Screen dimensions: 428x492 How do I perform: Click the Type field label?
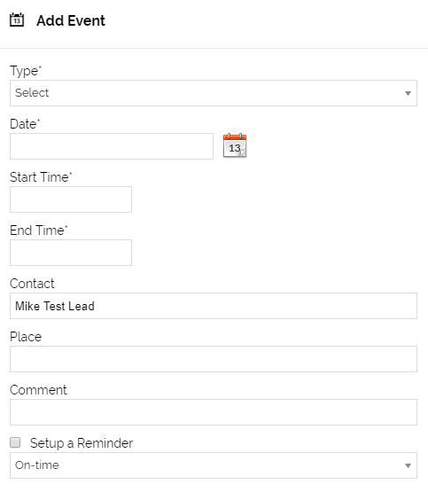26,71
